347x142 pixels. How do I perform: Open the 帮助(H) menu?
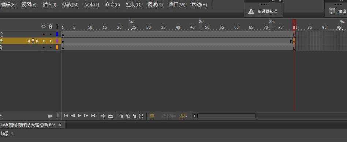[x=199, y=4]
